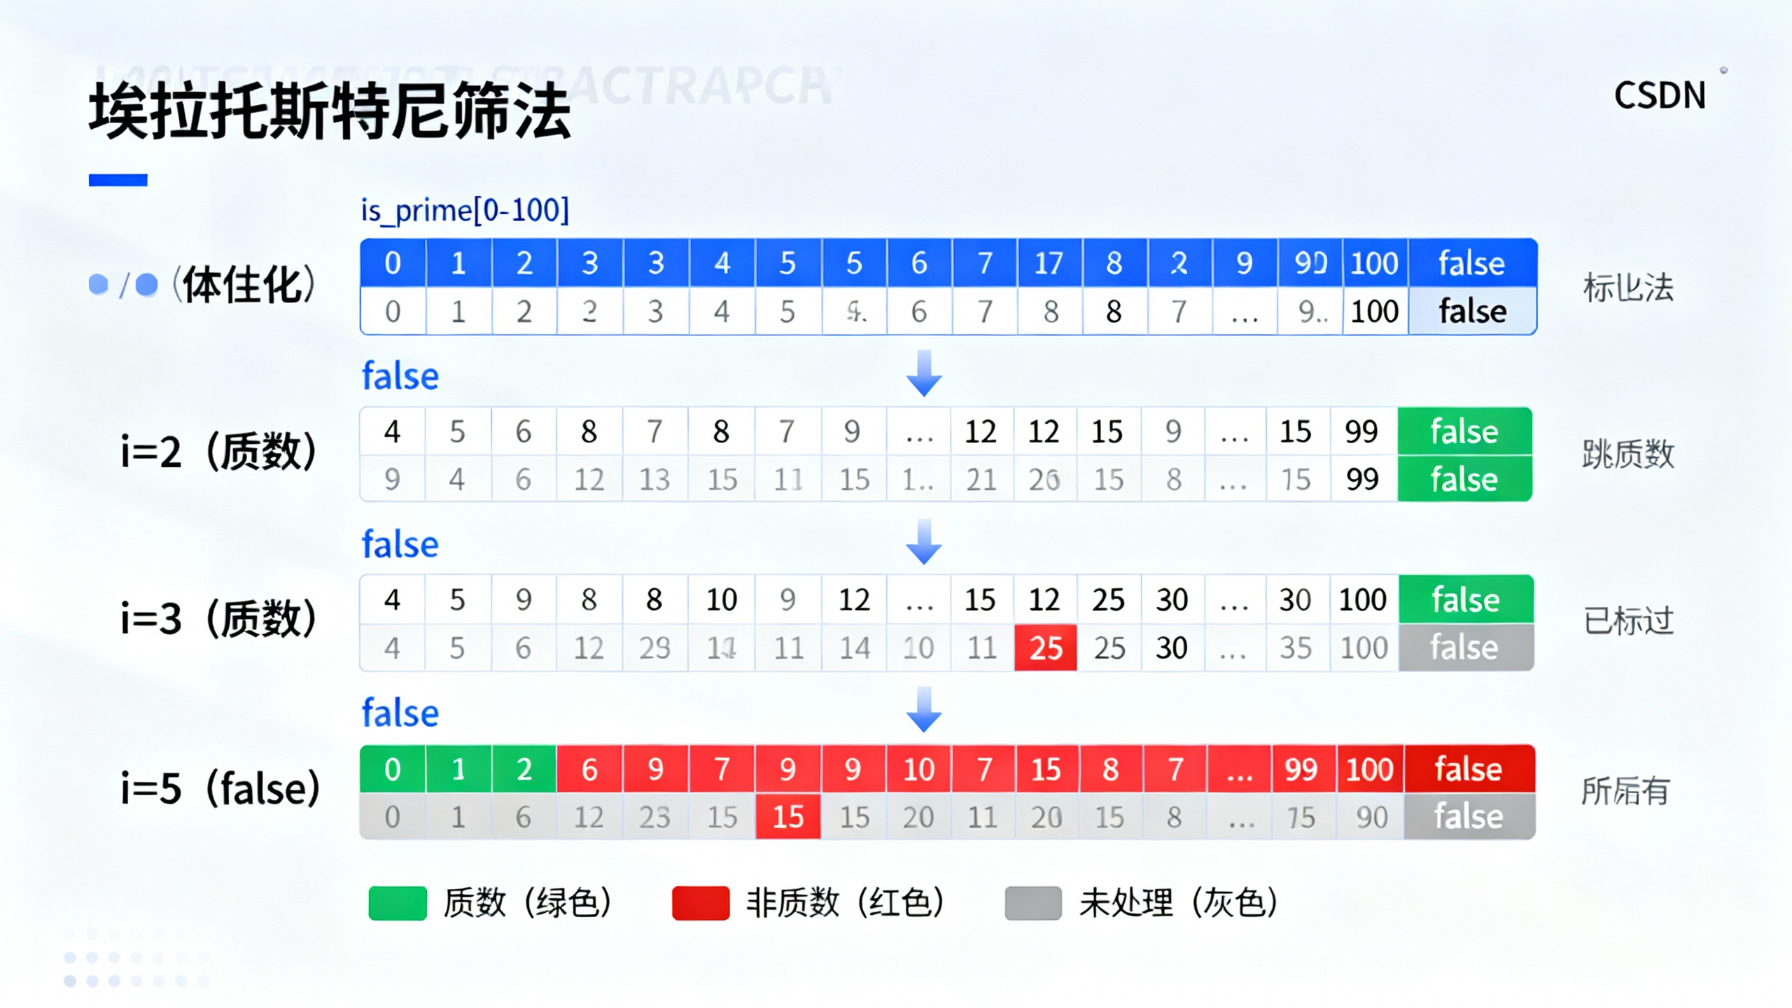1792x1008 pixels.
Task: Click the red highlighted cell 15 in i=5 row
Action: pos(788,815)
